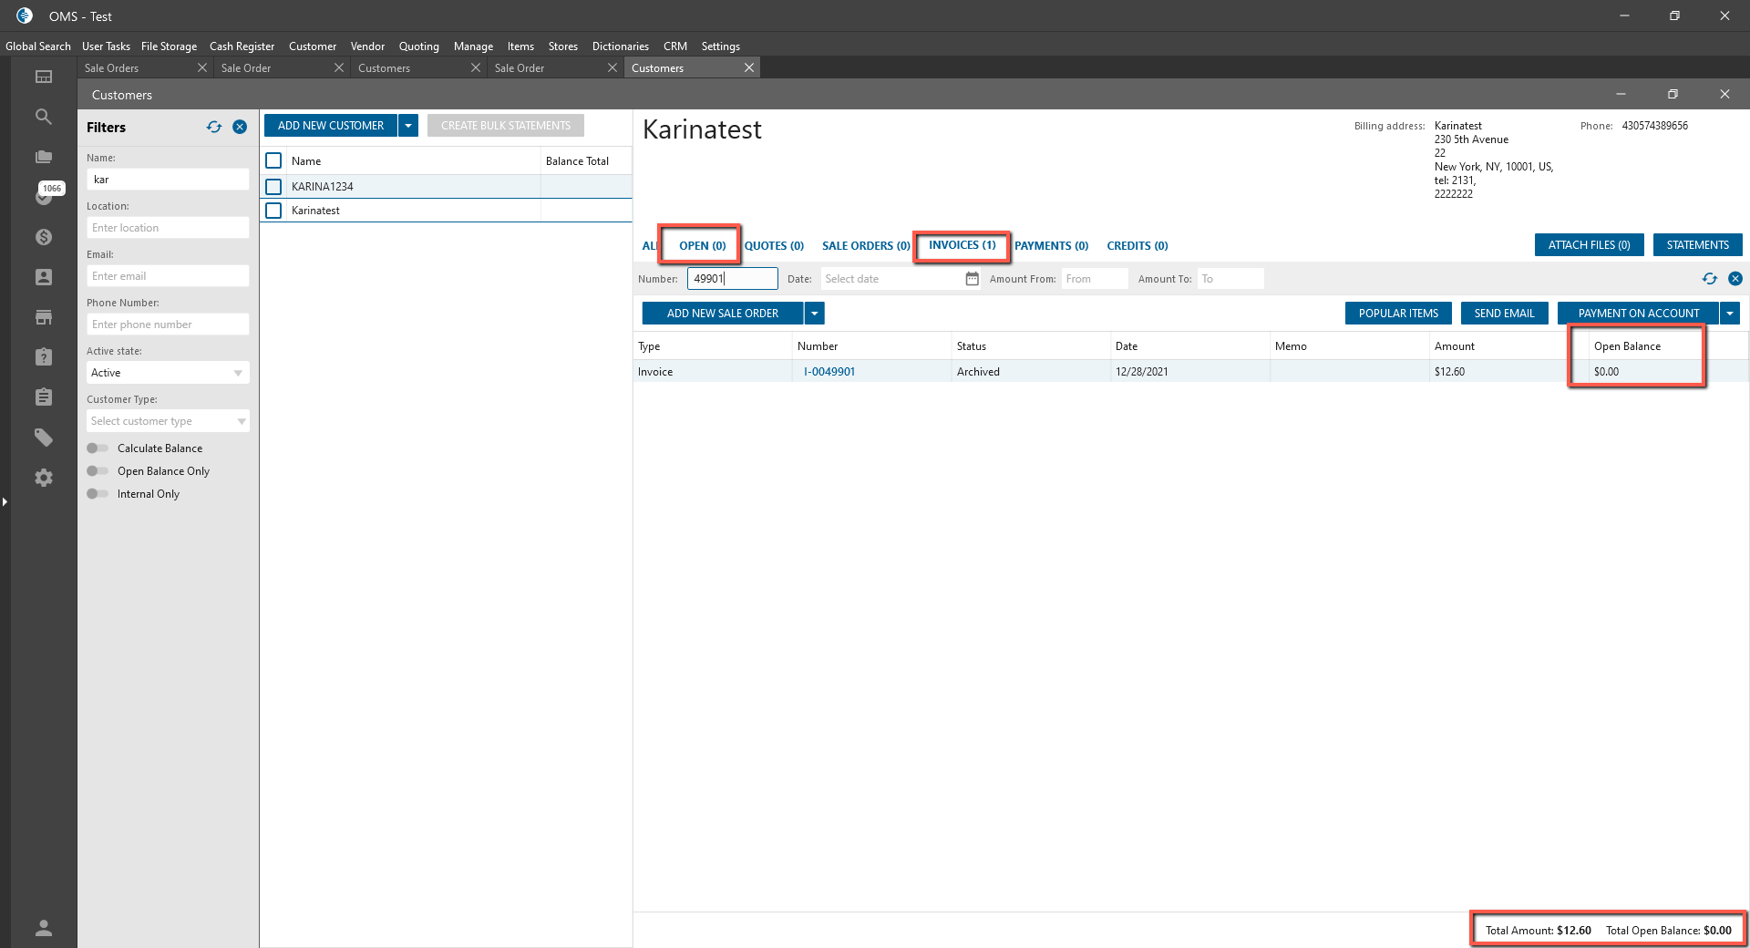The width and height of the screenshot is (1750, 948).
Task: Open the Quoting menu
Action: [419, 46]
